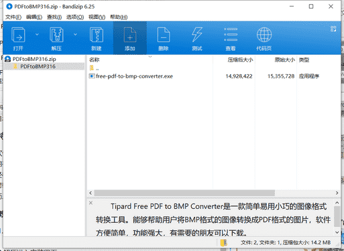This screenshot has width=344, height=251.
Task: Click compressed size value 14,928,422
Action: [239, 76]
